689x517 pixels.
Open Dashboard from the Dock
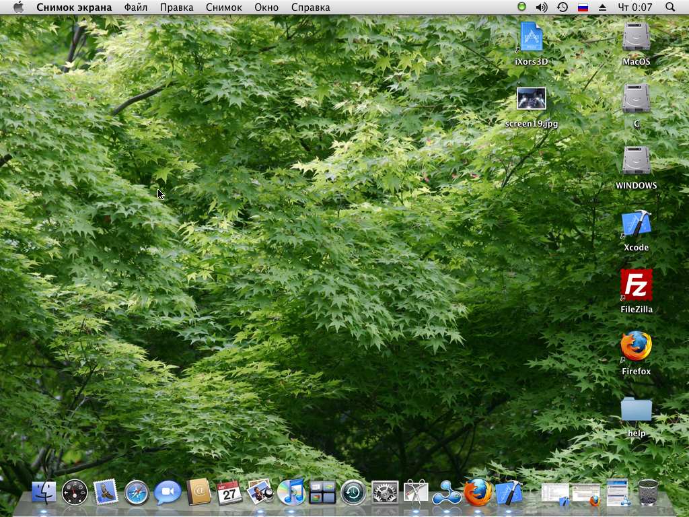point(75,493)
